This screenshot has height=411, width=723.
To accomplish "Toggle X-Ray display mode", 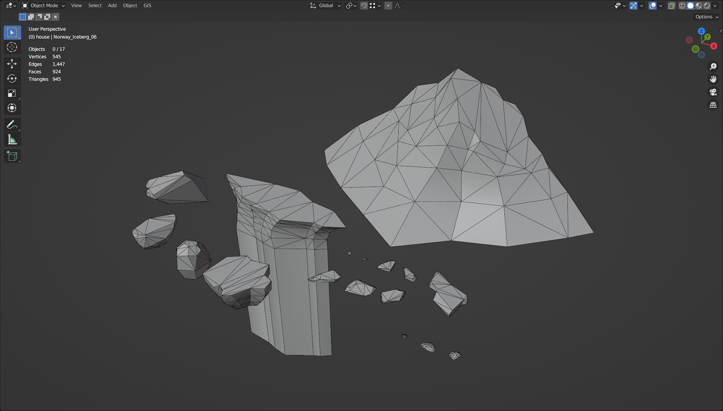I will pyautogui.click(x=671, y=6).
